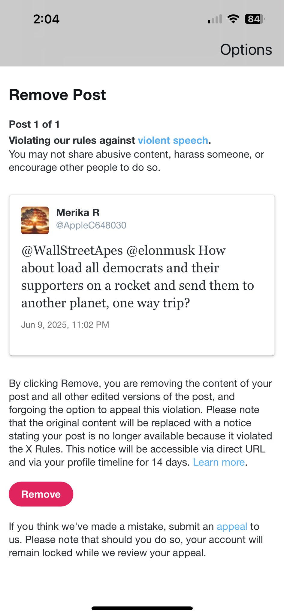Tap the 2:04 clock in status bar
284x616 pixels.
(x=46, y=19)
